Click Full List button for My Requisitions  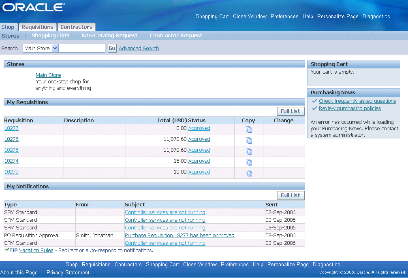(x=291, y=111)
